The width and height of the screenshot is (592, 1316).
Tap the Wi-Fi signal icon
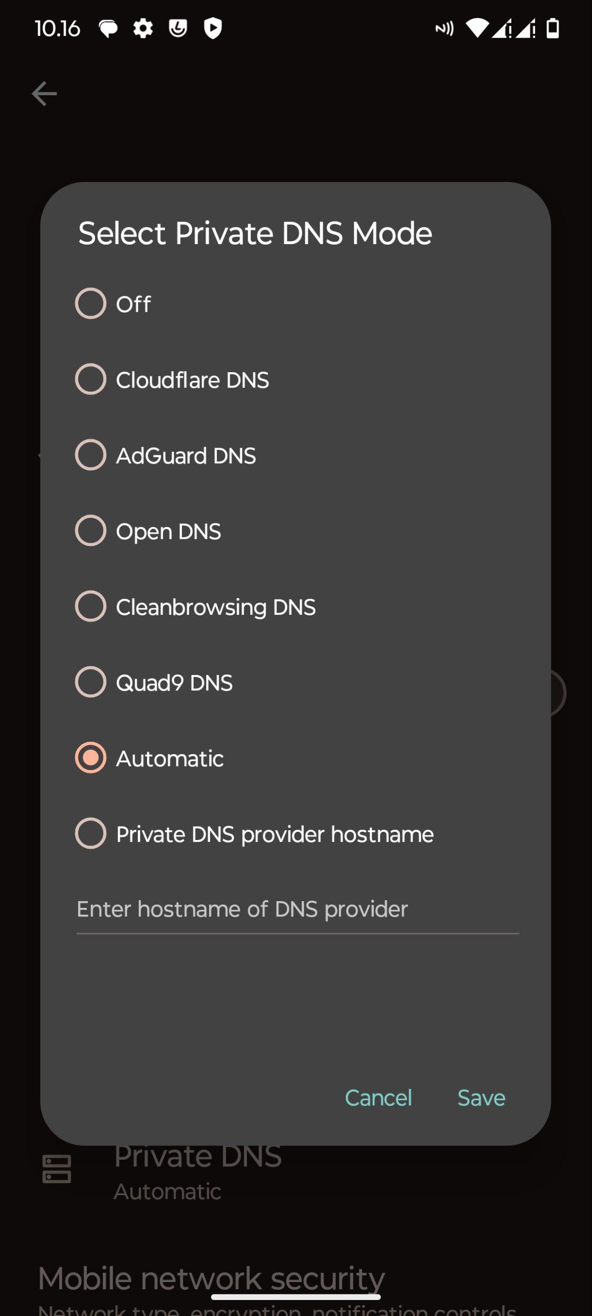coord(477,28)
